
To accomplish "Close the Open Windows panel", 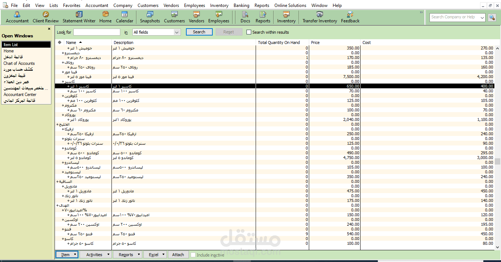I will click(49, 29).
